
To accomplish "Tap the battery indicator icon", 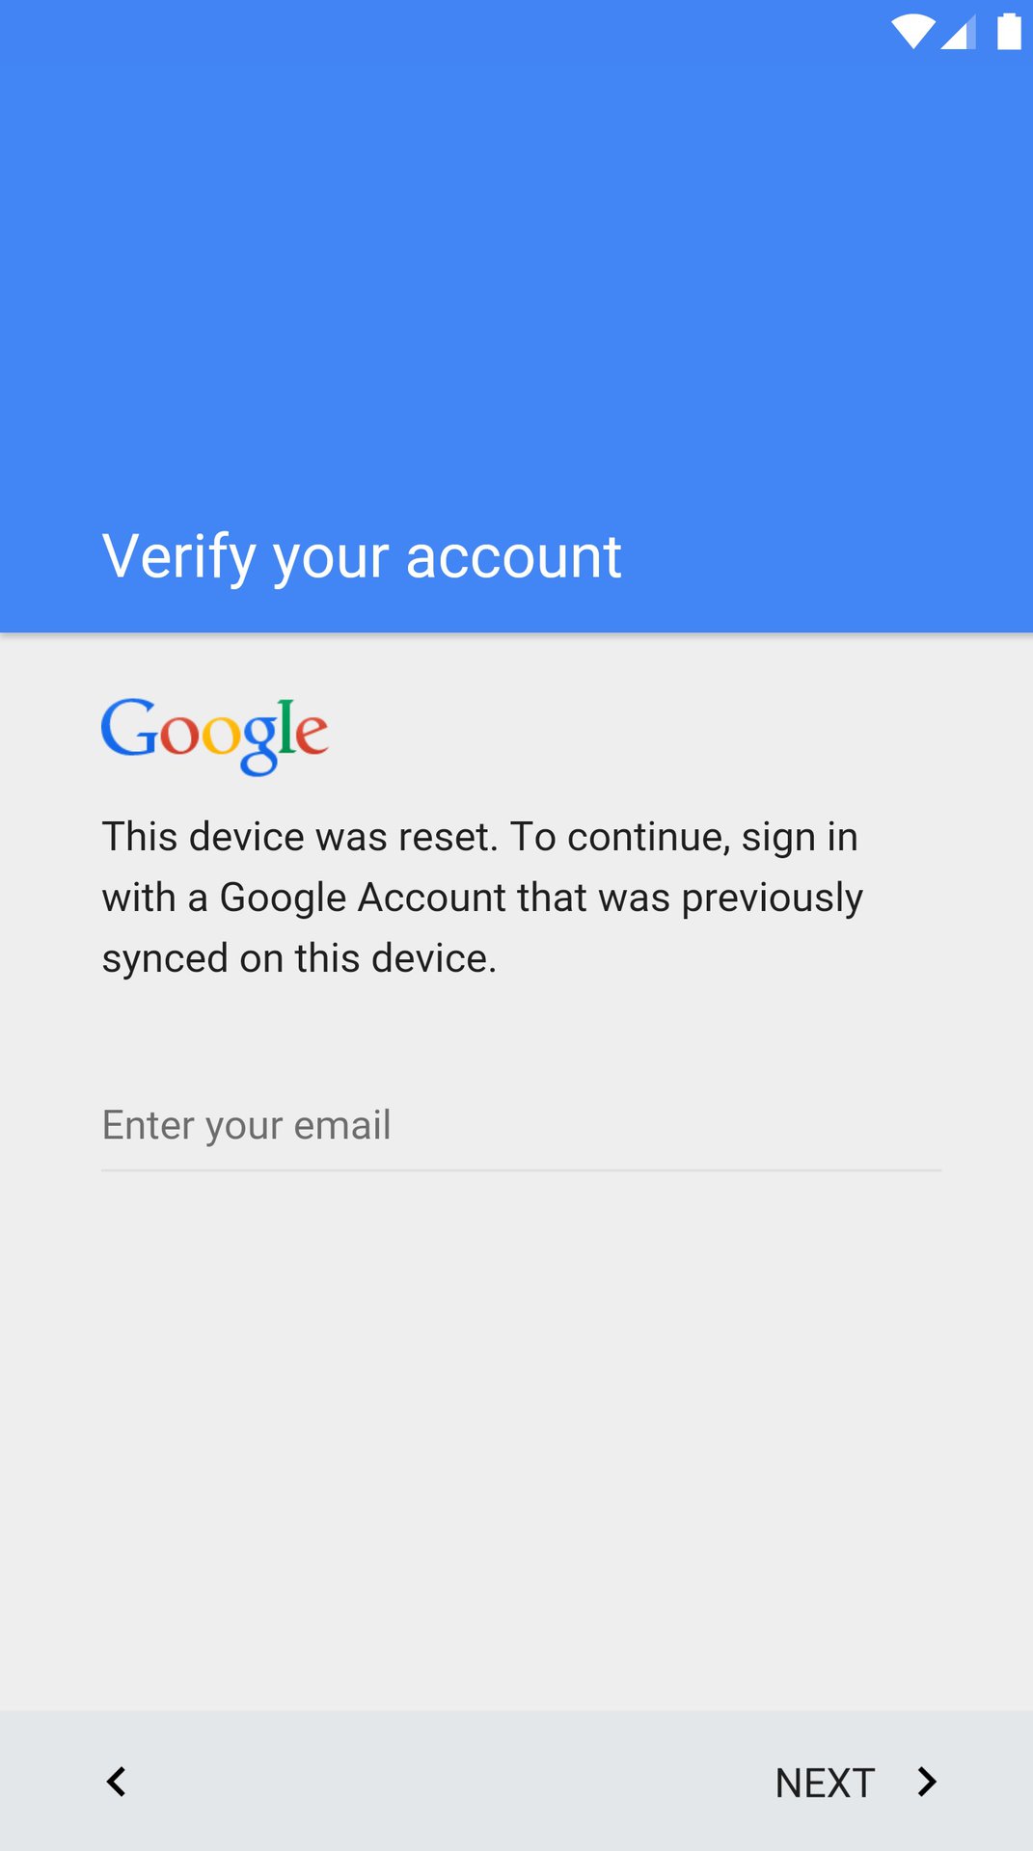I will click(x=1009, y=31).
